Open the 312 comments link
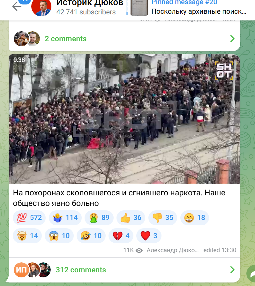The height and width of the screenshot is (286, 255). coord(81,270)
